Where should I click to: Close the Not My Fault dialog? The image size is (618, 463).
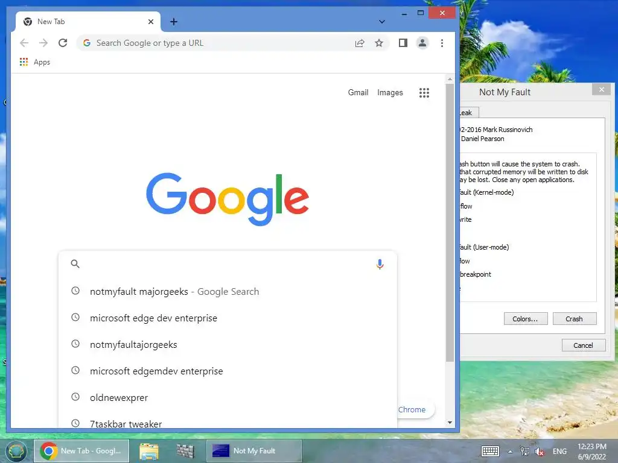click(x=602, y=90)
